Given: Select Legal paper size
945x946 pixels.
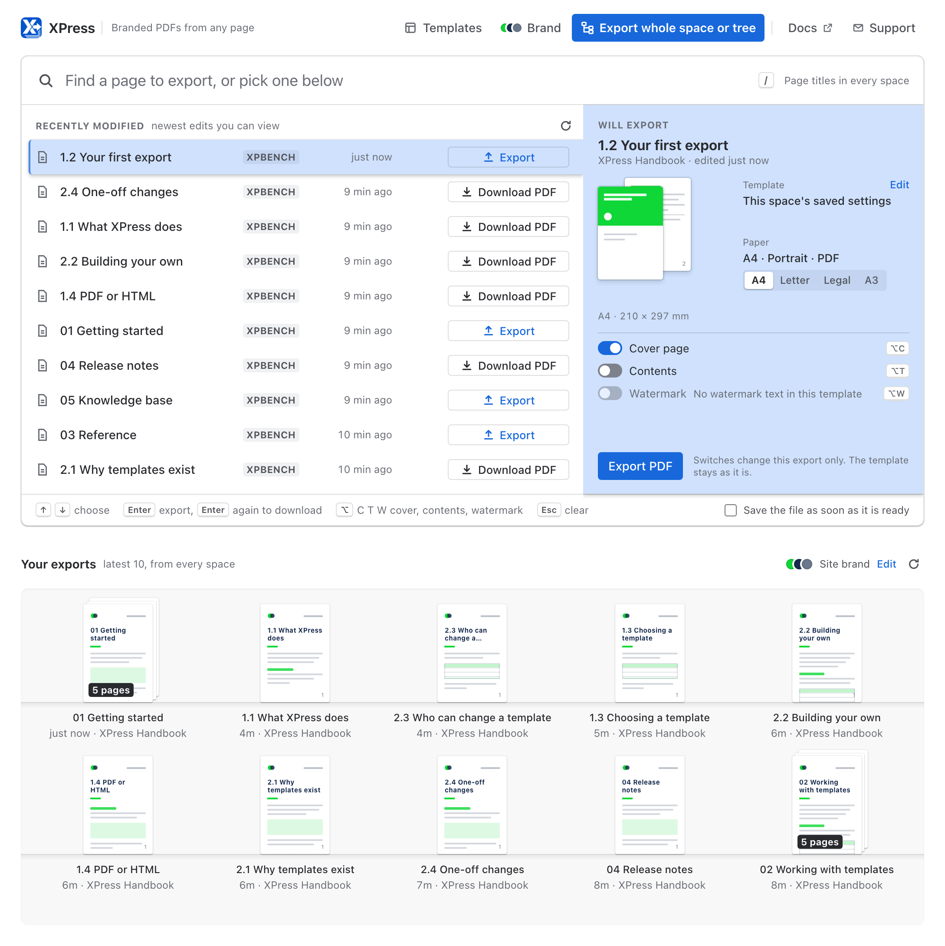Looking at the screenshot, I should click(837, 281).
